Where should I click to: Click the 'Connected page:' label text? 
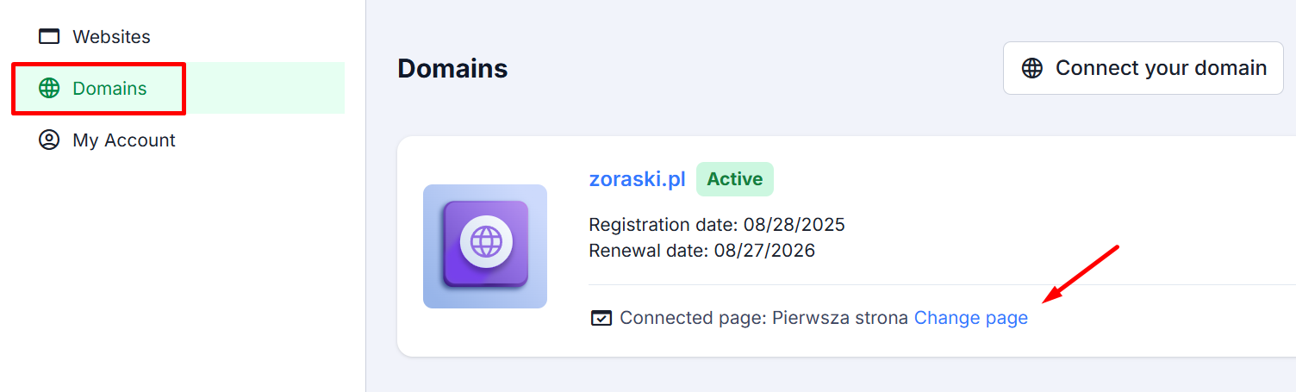click(x=693, y=318)
